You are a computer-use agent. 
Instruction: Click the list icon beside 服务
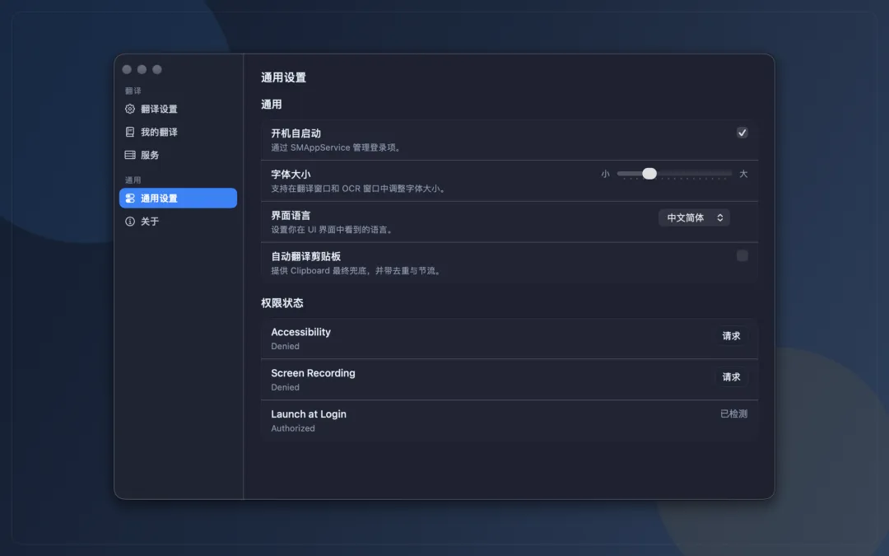pyautogui.click(x=130, y=155)
